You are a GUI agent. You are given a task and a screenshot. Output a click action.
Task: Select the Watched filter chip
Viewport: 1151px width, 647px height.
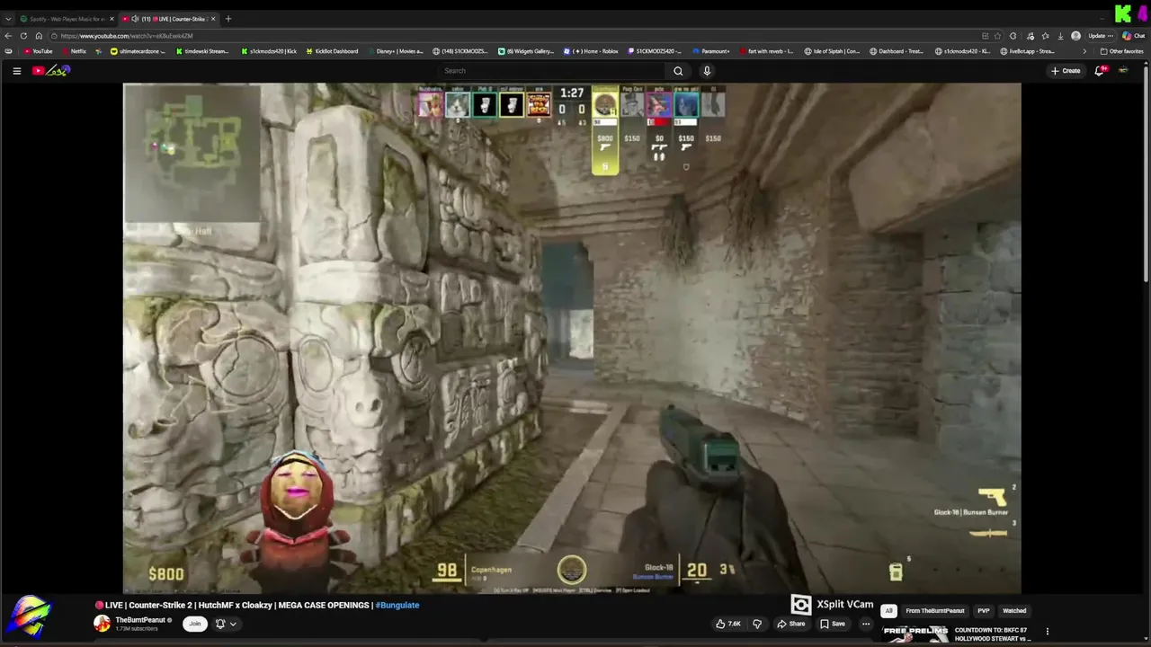(x=1014, y=611)
